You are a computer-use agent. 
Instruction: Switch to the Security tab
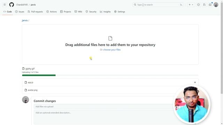click(91, 11)
